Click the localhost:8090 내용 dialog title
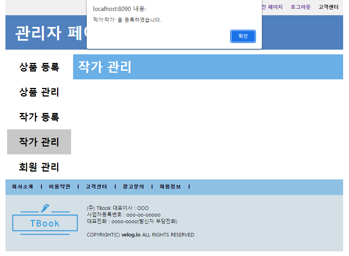This screenshot has height=256, width=349. point(120,9)
